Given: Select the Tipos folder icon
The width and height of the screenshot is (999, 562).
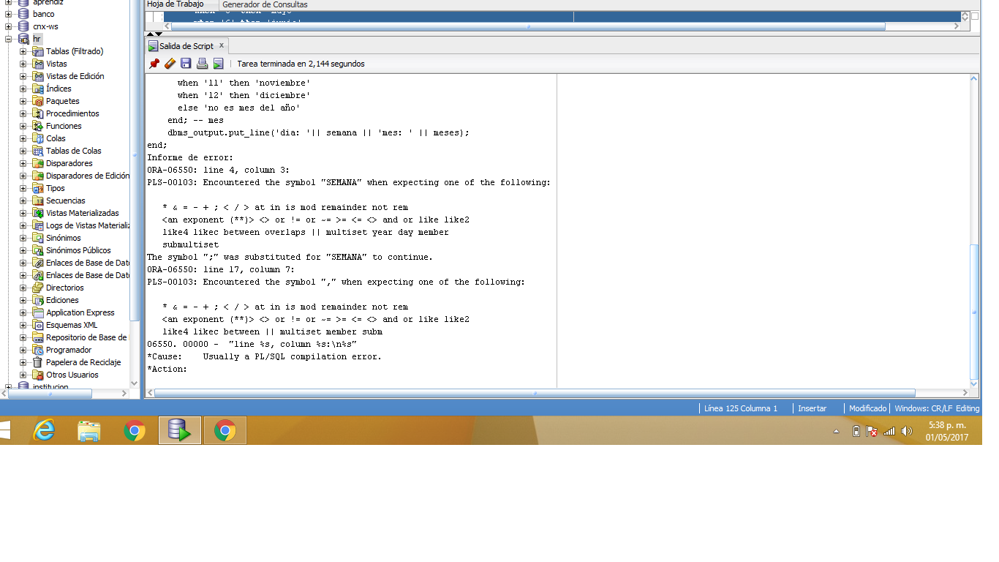Looking at the screenshot, I should point(38,188).
